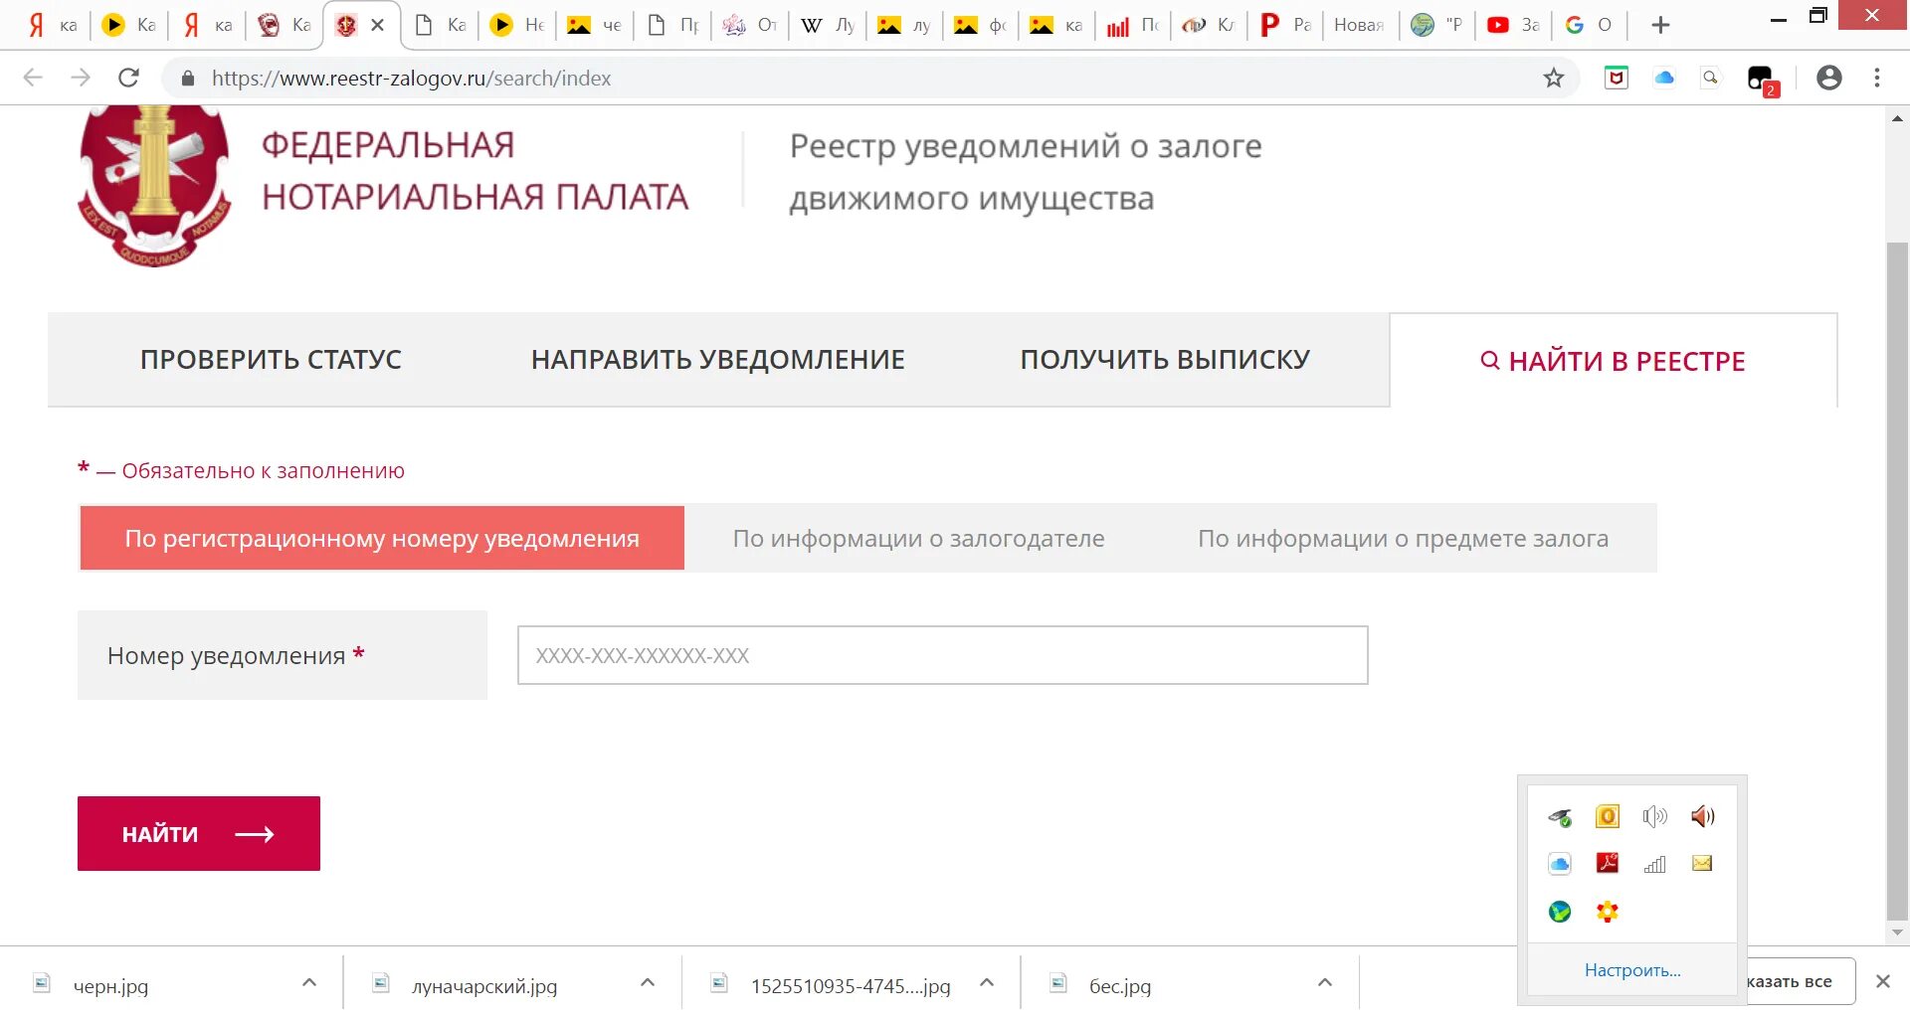1910x1018 pixels.
Task: Go back to the previous page
Action: (x=33, y=78)
